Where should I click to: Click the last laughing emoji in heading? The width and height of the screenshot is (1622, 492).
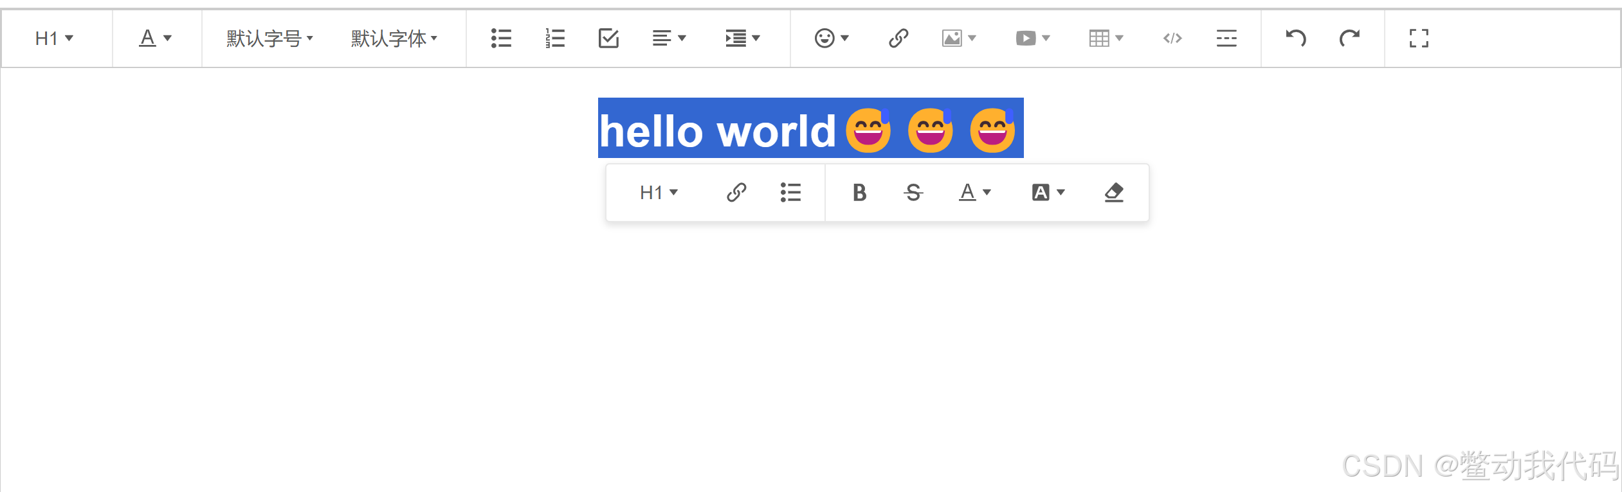(992, 130)
